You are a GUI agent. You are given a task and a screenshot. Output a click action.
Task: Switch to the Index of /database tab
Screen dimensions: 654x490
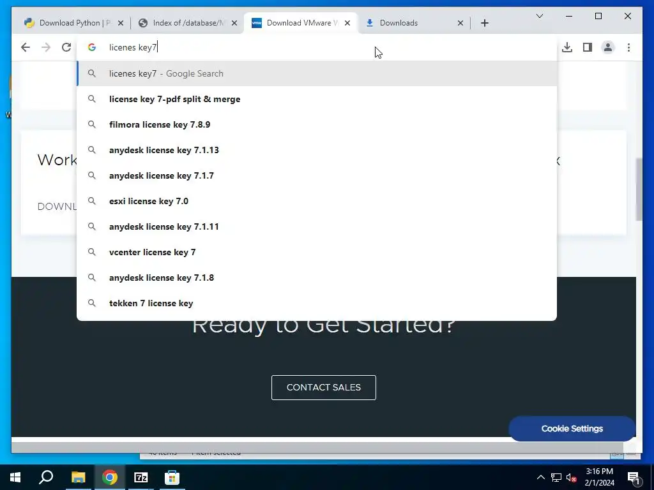click(189, 23)
